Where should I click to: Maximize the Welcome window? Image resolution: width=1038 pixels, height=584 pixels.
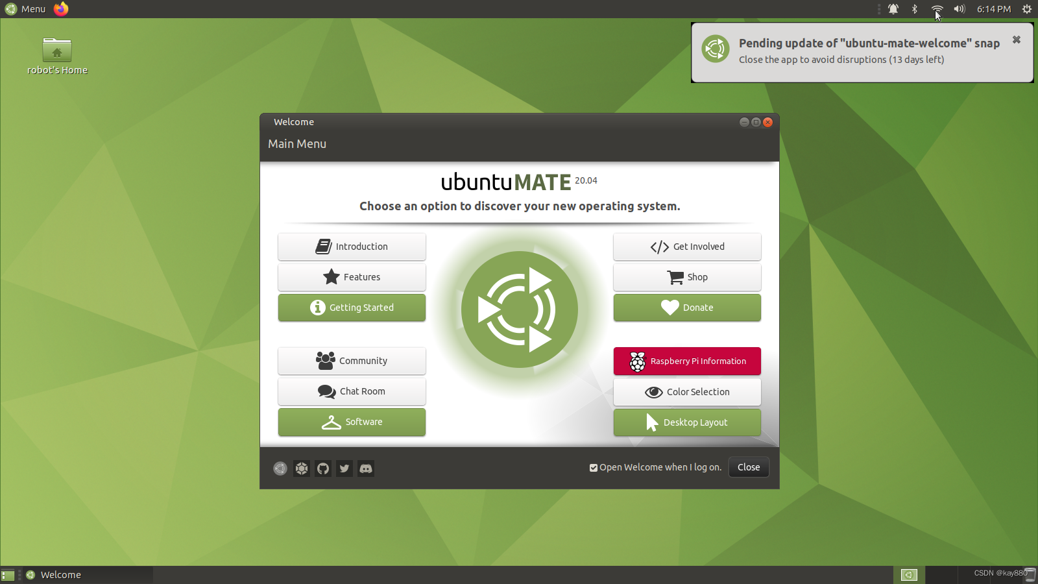click(x=756, y=122)
